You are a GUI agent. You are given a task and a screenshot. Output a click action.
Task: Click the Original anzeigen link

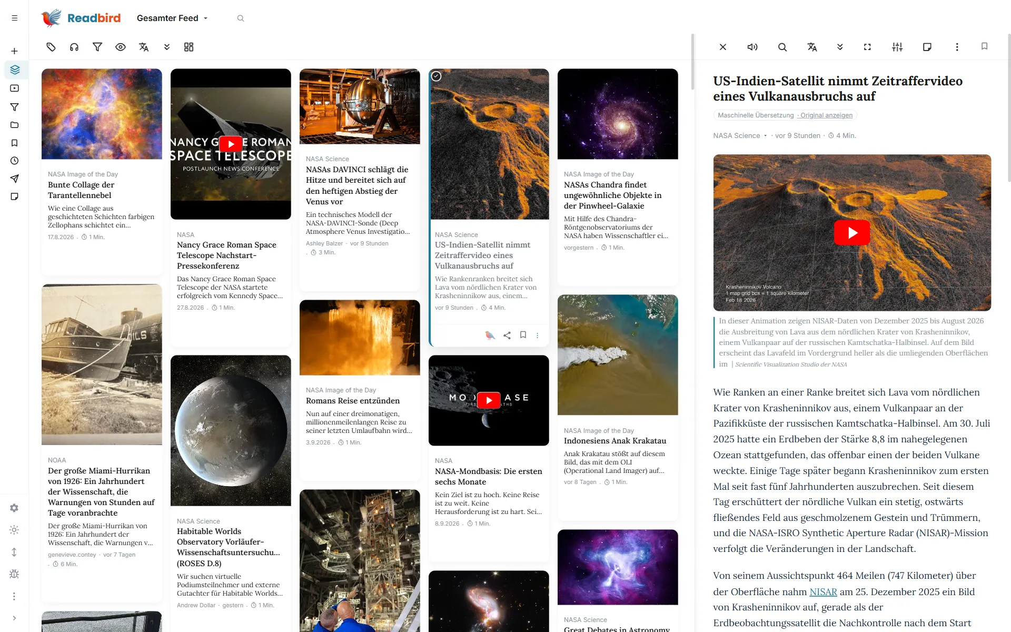pos(826,115)
